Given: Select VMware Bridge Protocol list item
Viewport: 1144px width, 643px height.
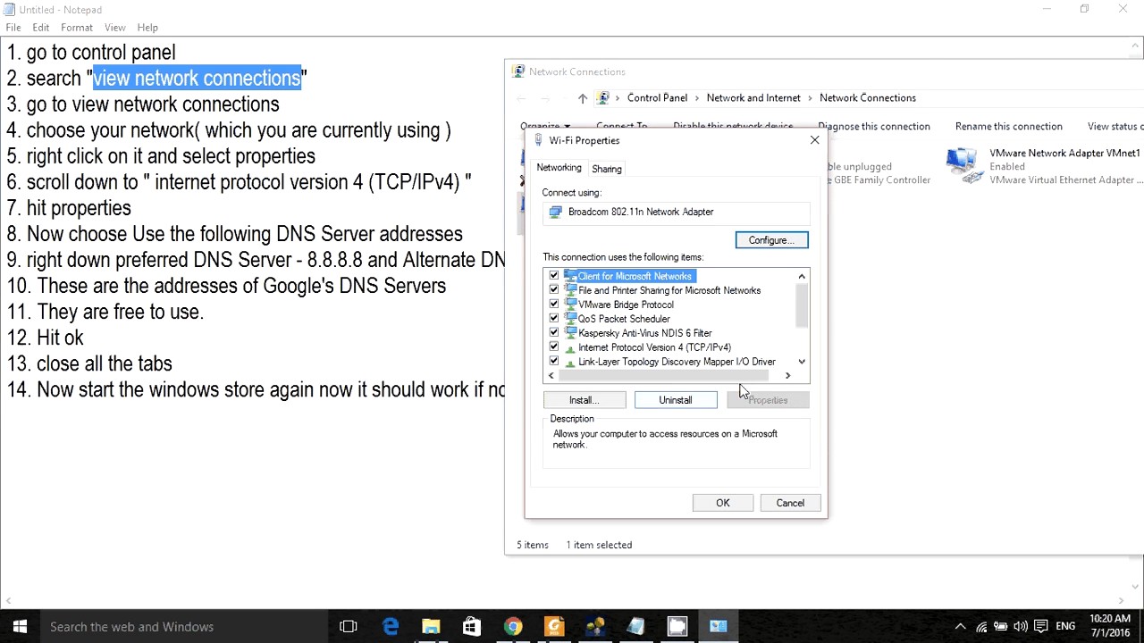Looking at the screenshot, I should pos(626,305).
